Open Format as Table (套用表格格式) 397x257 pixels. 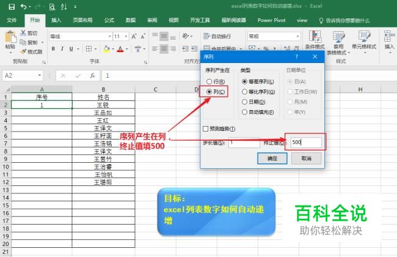[338, 43]
